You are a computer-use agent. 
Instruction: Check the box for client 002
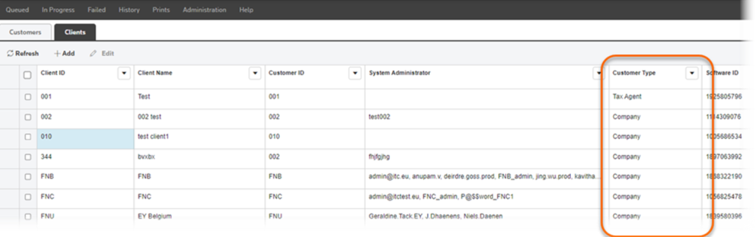[27, 117]
